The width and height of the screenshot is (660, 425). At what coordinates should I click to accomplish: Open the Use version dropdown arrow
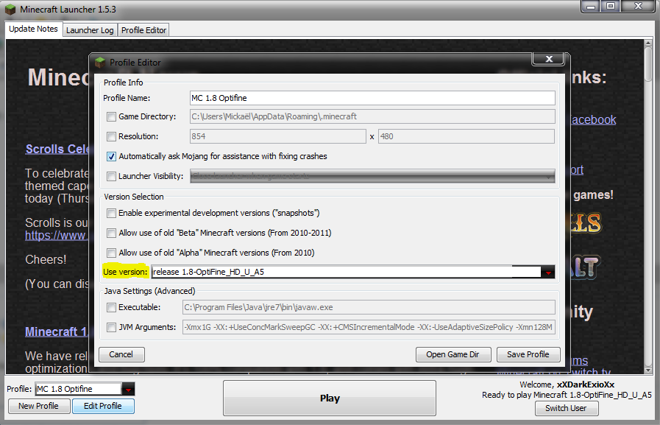coord(547,273)
